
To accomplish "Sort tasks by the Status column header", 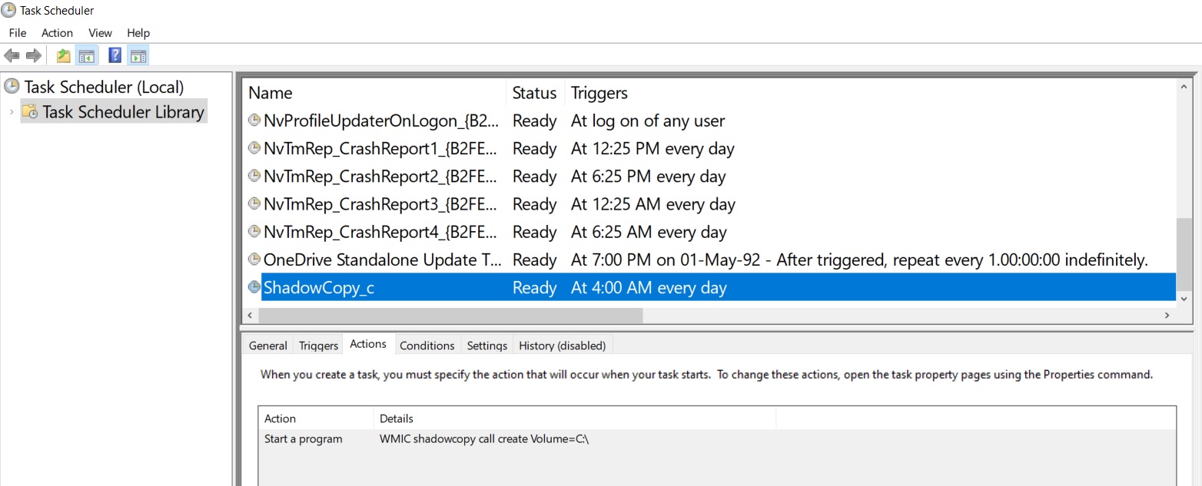I will tap(534, 93).
